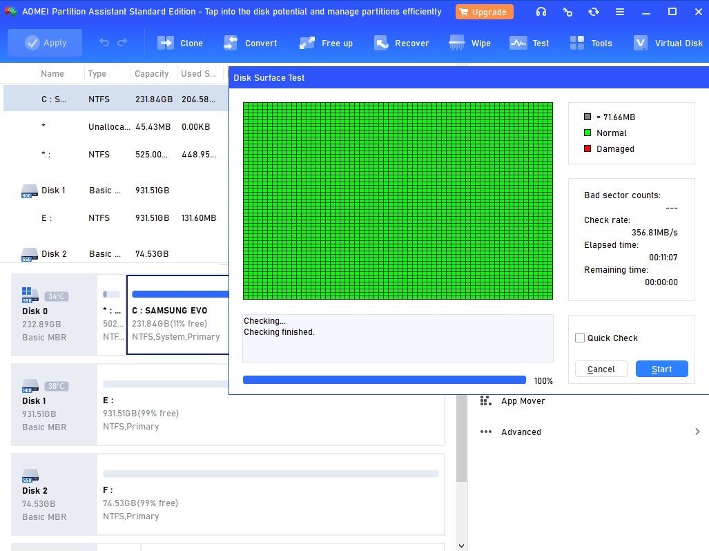Select the Clone toolbar icon

pyautogui.click(x=179, y=43)
